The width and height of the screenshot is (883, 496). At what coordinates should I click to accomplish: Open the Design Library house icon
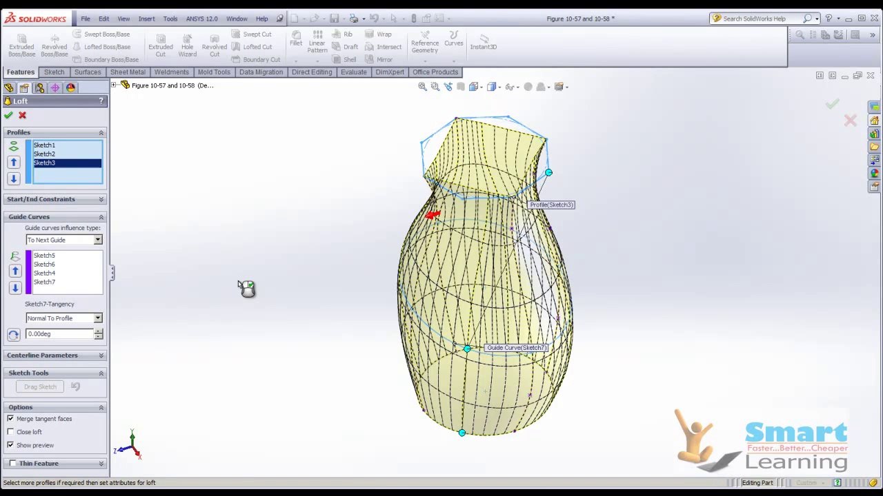[x=875, y=121]
